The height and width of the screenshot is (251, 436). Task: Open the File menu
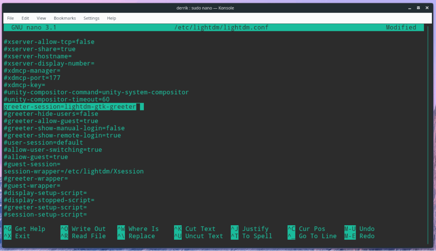[11, 18]
